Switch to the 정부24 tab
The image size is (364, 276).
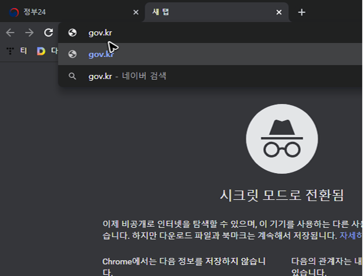pyautogui.click(x=72, y=12)
